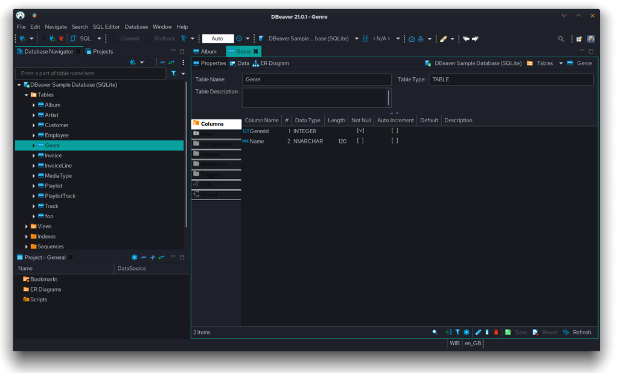The width and height of the screenshot is (618, 373).
Task: Click the Refresh button
Action: click(577, 332)
